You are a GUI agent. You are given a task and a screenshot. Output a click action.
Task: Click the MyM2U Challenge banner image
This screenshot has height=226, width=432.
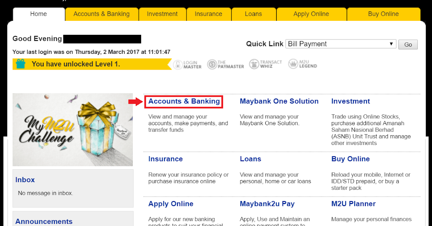73,130
